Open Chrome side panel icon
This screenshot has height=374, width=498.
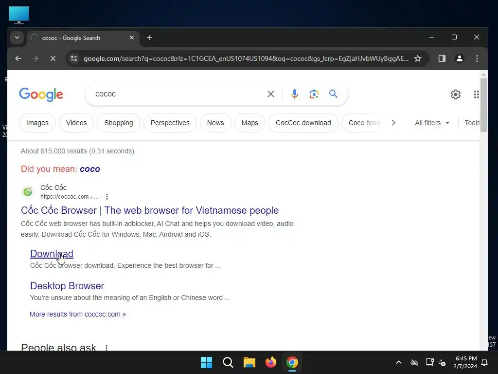[x=442, y=58]
